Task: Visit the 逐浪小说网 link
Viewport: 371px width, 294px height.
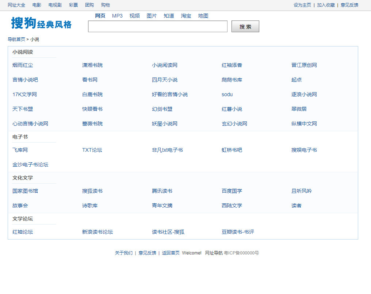Action: coord(304,94)
